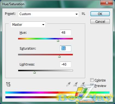Click the Cancel button
The height and width of the screenshot is (104, 115).
click(100, 21)
